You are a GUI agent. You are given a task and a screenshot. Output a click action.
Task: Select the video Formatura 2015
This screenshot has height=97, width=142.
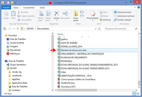(x=67, y=87)
